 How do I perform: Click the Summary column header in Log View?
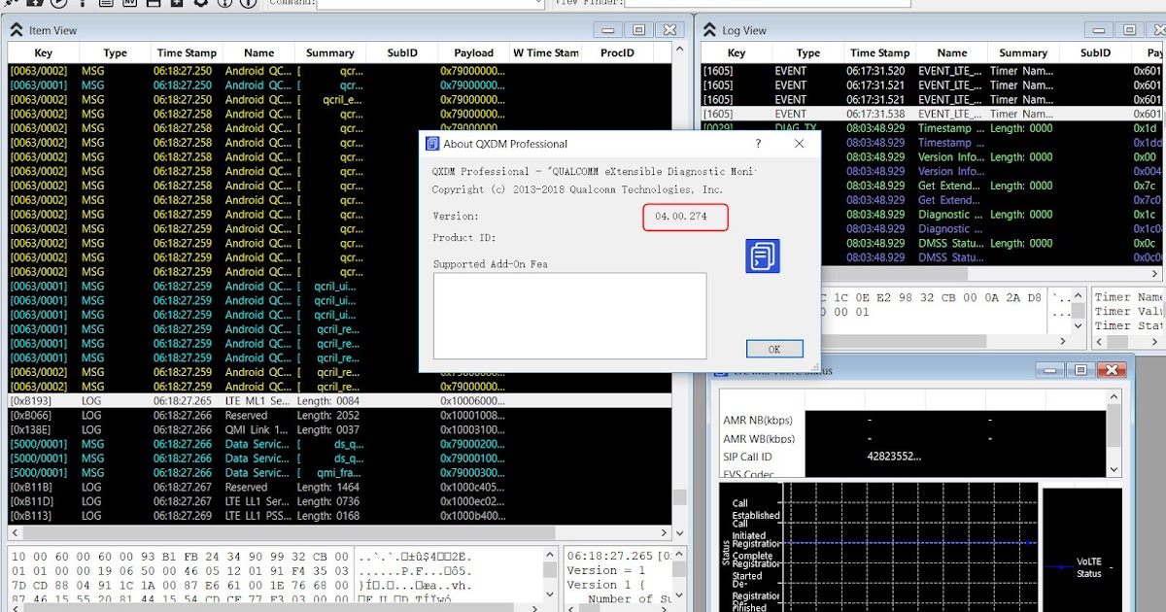(1023, 52)
